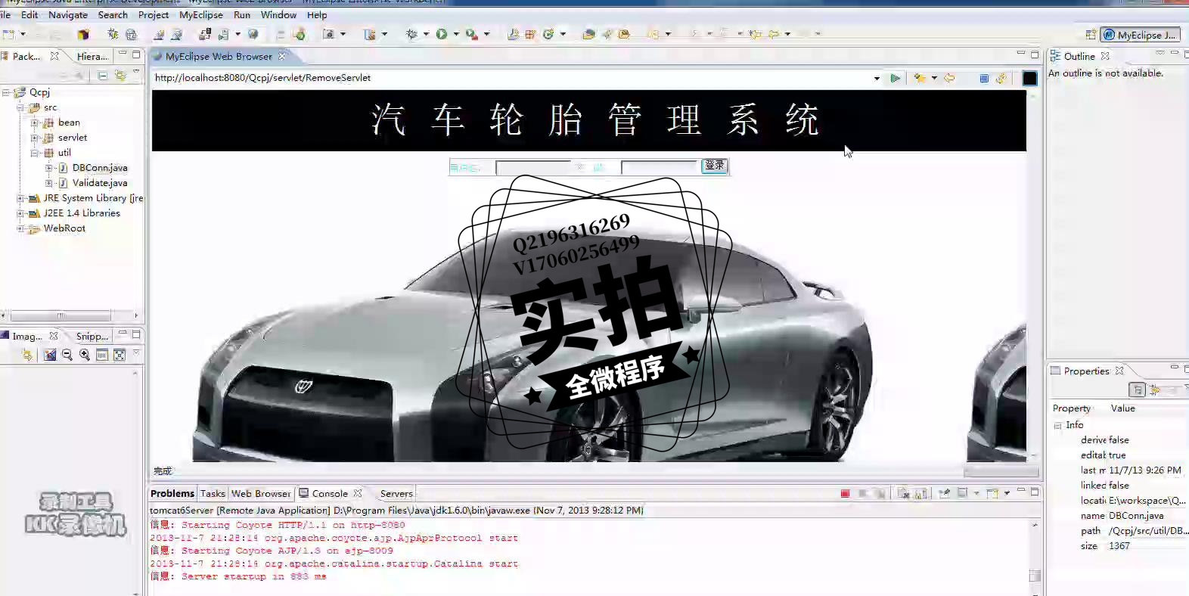Open the Run button dropdown arrow
1189x596 pixels.
pos(456,34)
